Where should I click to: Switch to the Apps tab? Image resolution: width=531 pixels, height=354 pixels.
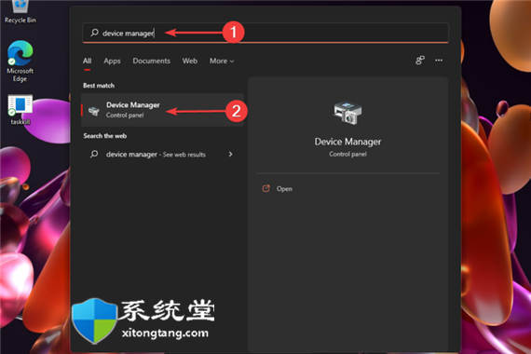click(x=112, y=61)
